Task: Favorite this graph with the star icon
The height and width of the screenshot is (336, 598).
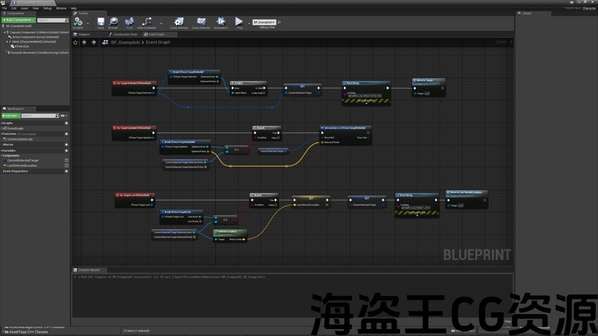Action: 76,42
